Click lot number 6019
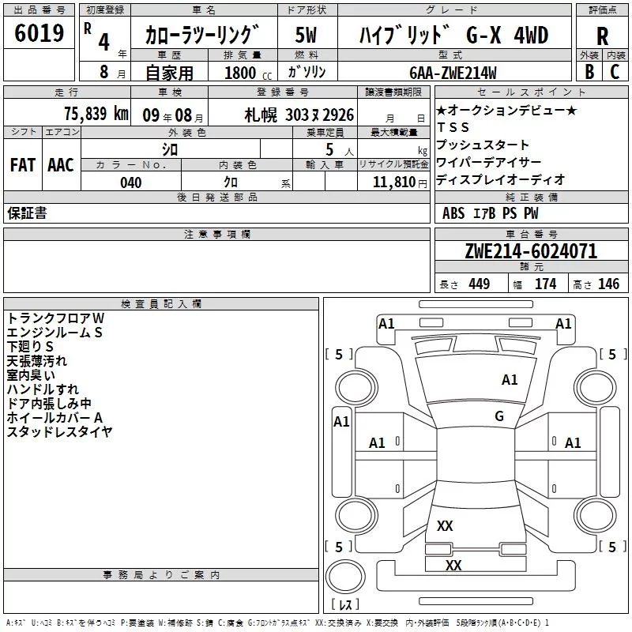The image size is (632, 632). 39,35
